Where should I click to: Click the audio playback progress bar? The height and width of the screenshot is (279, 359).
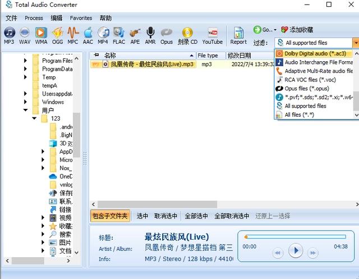coord(296,237)
